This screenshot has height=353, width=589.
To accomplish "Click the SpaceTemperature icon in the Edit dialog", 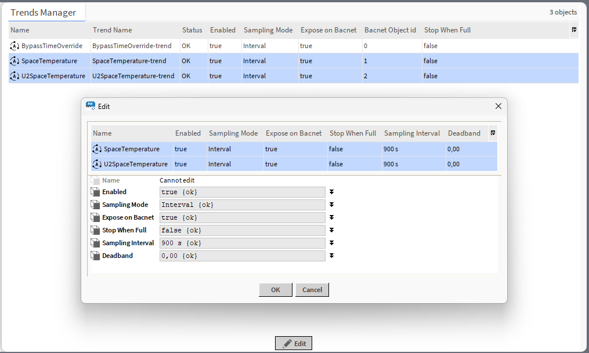I will pos(97,149).
